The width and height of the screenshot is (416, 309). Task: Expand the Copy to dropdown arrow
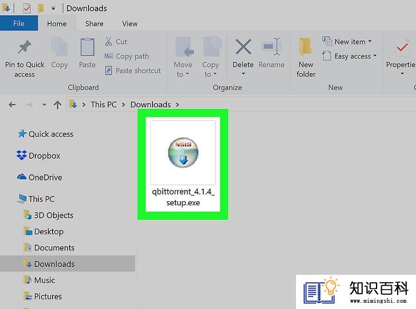(x=215, y=74)
